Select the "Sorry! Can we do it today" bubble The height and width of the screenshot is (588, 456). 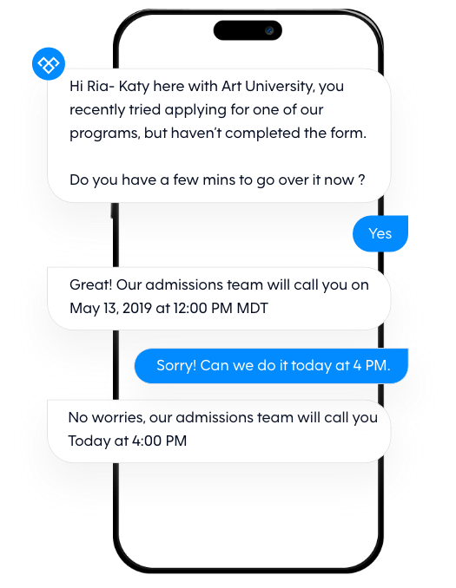tap(271, 366)
